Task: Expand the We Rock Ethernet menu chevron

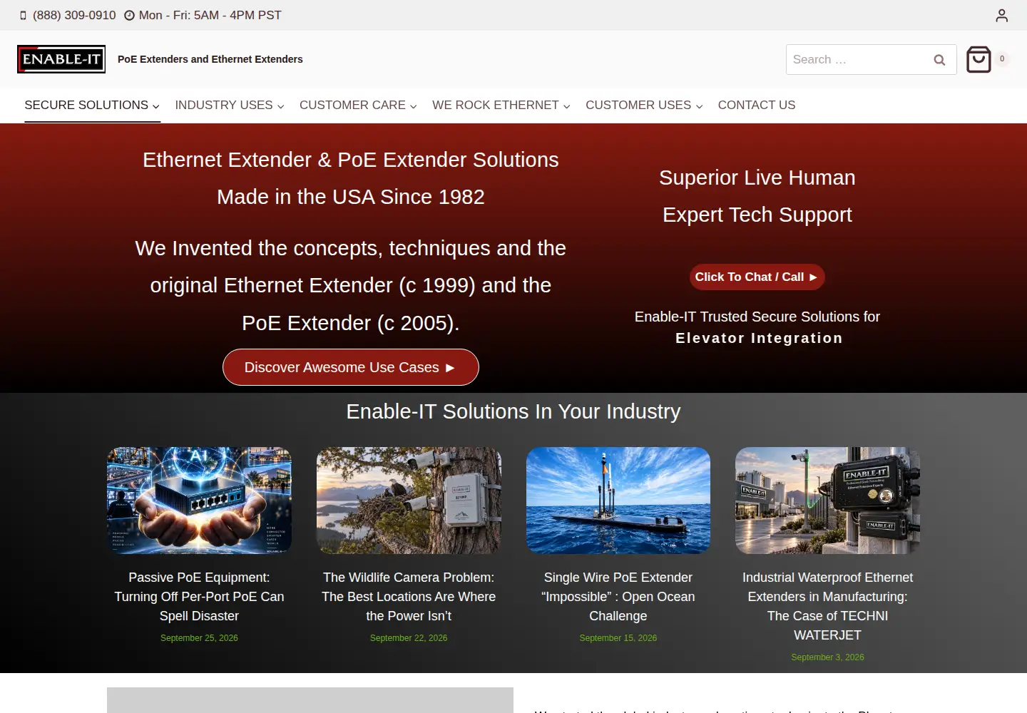Action: pyautogui.click(x=567, y=106)
